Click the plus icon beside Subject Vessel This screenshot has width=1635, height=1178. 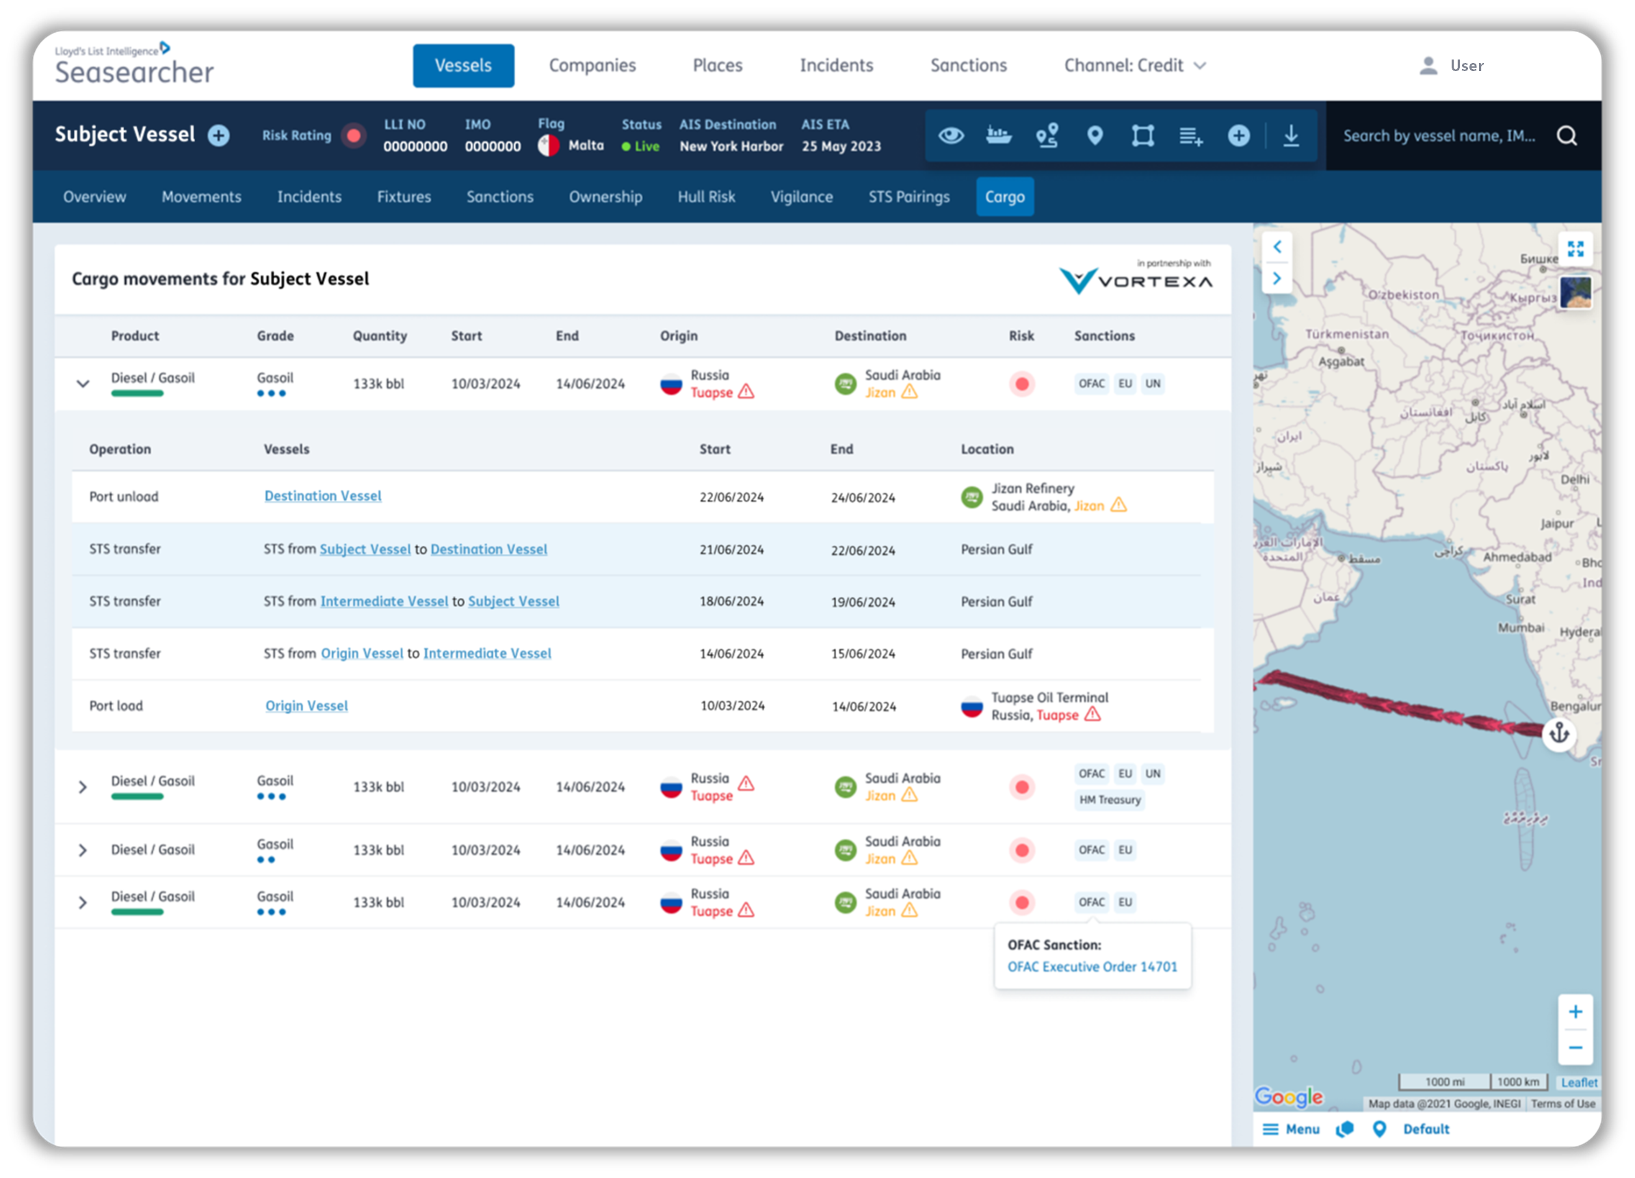pos(219,135)
